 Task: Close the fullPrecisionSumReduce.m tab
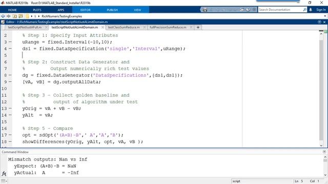tap(191, 27)
